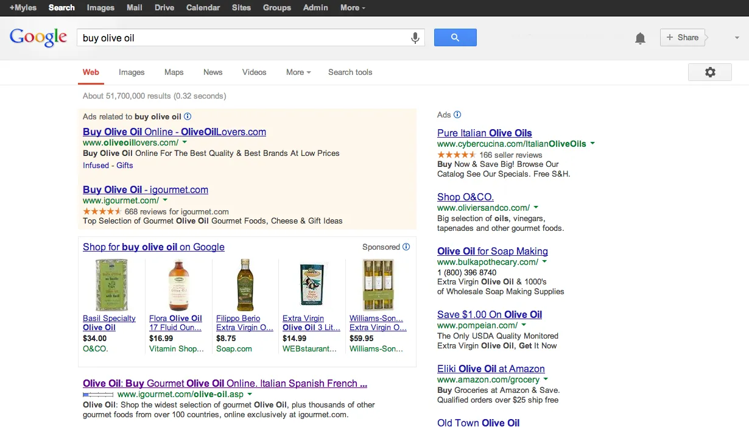The width and height of the screenshot is (749, 427).
Task: Open 'Pure Italian Olive Oils' ad link
Action: coord(484,133)
